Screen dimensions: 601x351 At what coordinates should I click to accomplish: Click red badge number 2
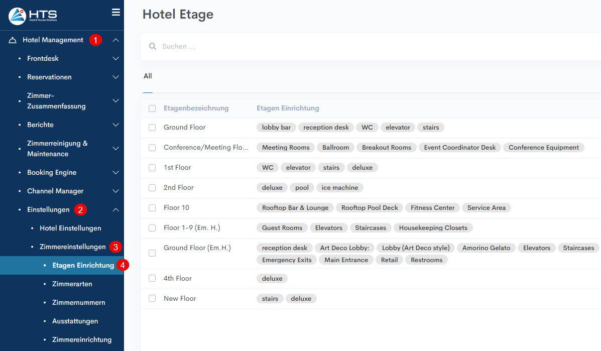(x=80, y=209)
